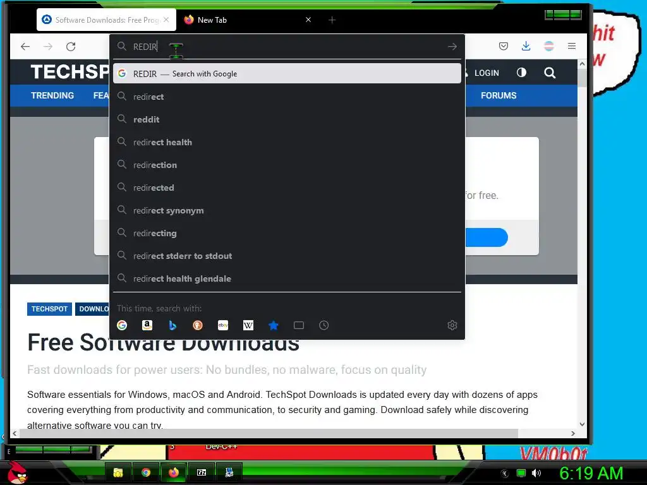The width and height of the screenshot is (647, 485).
Task: Open the Firefox hamburger application menu
Action: point(571,46)
